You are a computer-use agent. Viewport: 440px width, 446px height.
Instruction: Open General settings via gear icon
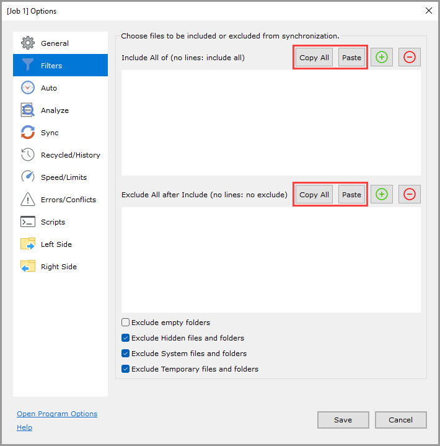(x=28, y=43)
